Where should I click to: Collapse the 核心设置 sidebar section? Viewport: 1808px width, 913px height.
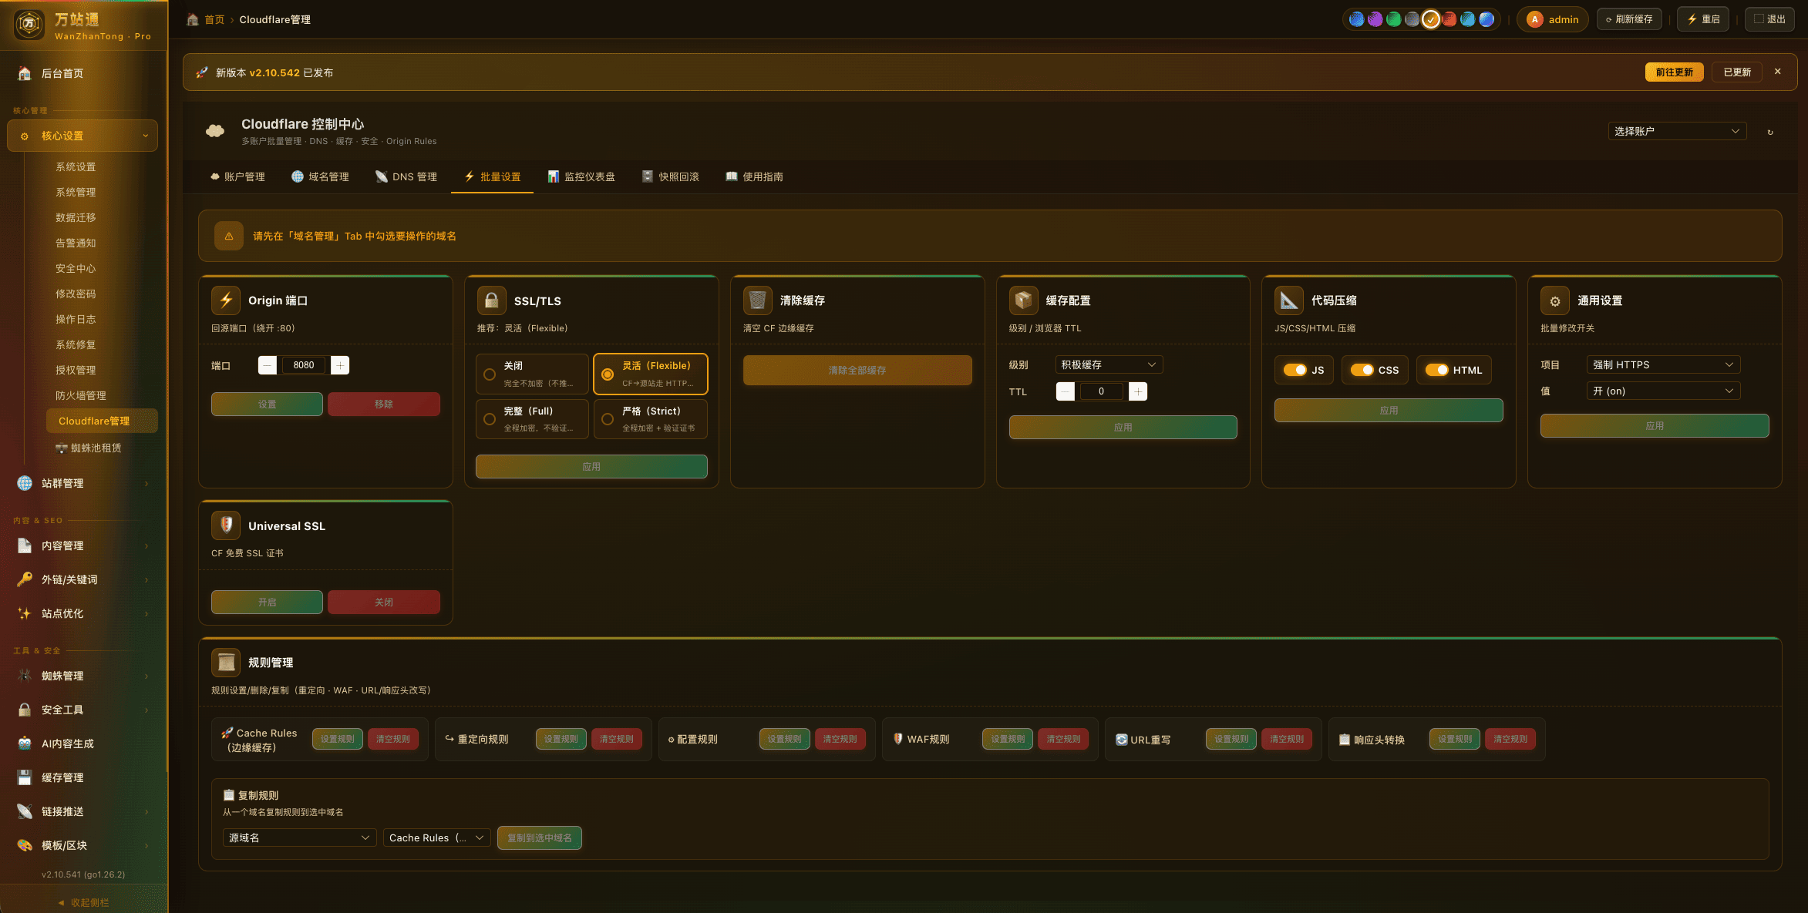[x=82, y=136]
